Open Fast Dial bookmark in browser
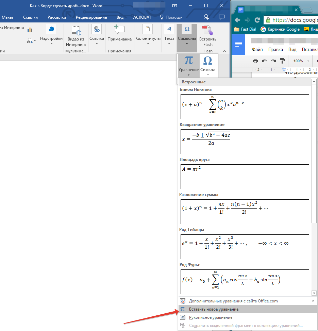 245,29
